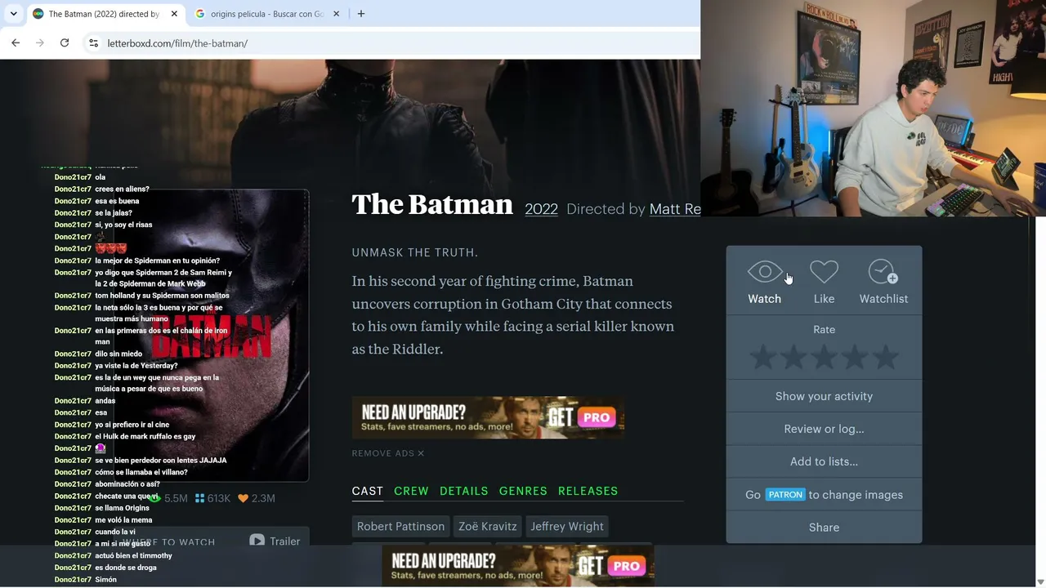Open Review or log dialog
The image size is (1046, 588).
coord(824,429)
